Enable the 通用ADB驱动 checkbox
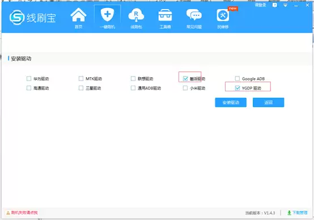The height and width of the screenshot is (220, 314). click(x=133, y=88)
